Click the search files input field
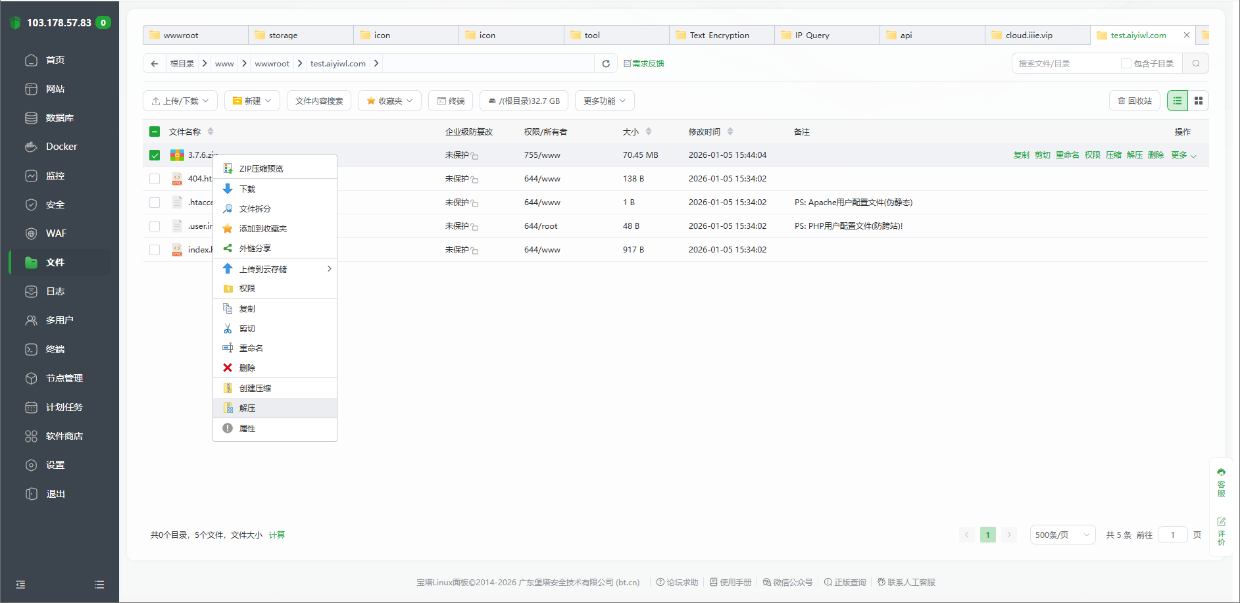Image resolution: width=1240 pixels, height=603 pixels. point(1066,64)
